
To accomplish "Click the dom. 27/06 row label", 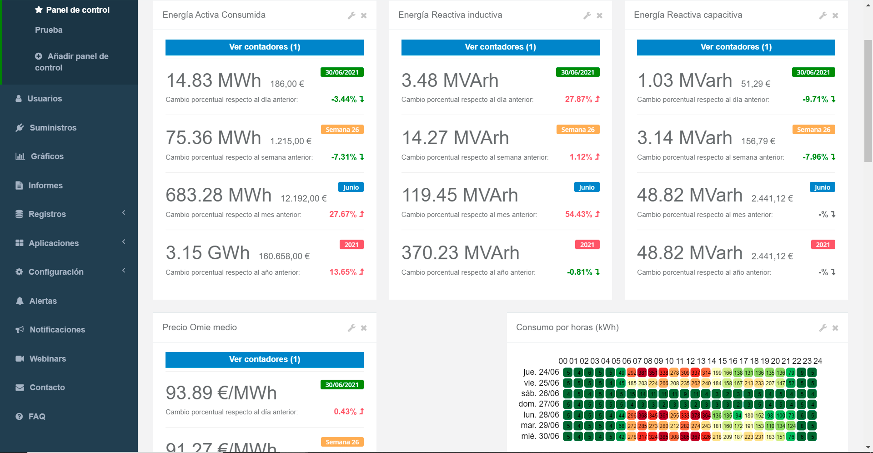I will (539, 404).
